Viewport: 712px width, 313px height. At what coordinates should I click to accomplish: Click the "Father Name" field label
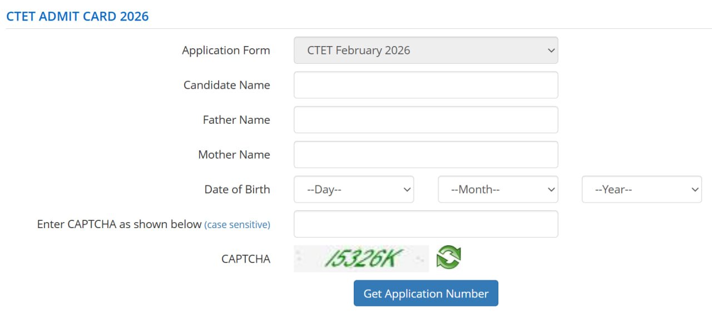pyautogui.click(x=236, y=120)
